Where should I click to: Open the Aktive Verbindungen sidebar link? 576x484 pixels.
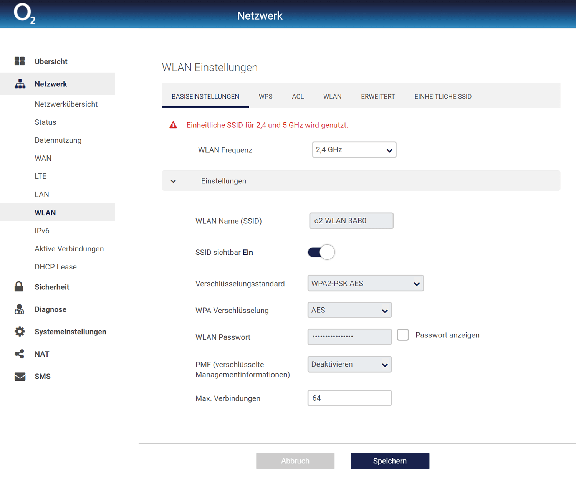point(69,249)
